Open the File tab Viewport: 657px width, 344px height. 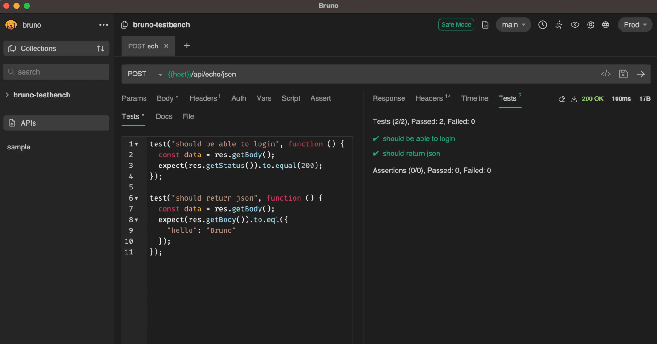pyautogui.click(x=188, y=116)
